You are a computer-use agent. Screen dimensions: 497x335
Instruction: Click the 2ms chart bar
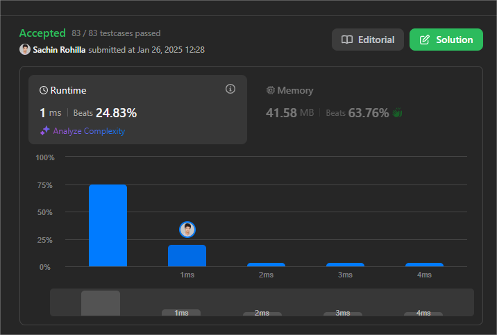coord(266,265)
